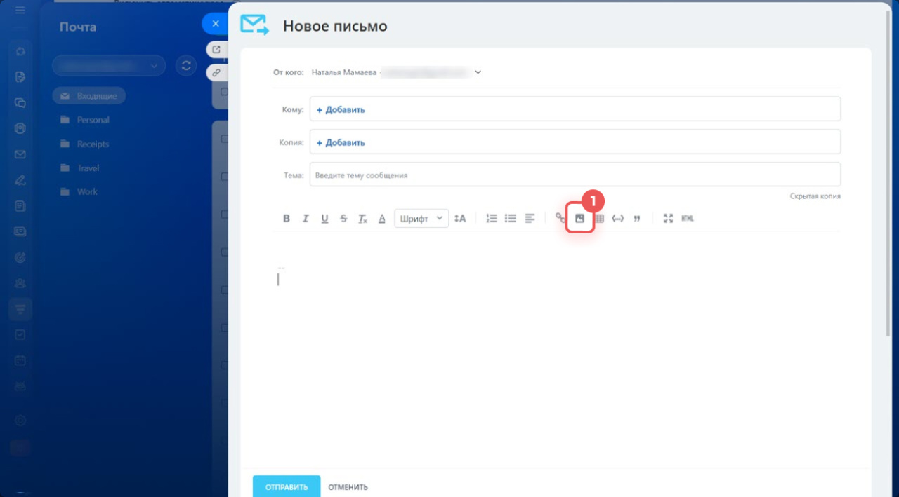Add a quote block
The height and width of the screenshot is (497, 899).
(x=637, y=219)
